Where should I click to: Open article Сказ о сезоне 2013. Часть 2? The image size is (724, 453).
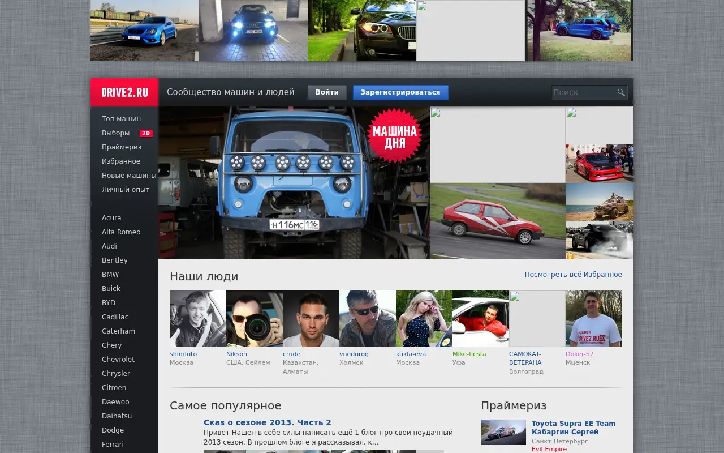[x=268, y=422]
